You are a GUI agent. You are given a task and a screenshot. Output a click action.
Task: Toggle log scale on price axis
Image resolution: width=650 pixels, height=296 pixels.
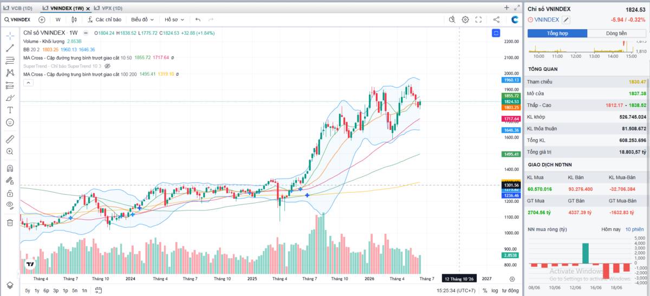tap(494, 291)
